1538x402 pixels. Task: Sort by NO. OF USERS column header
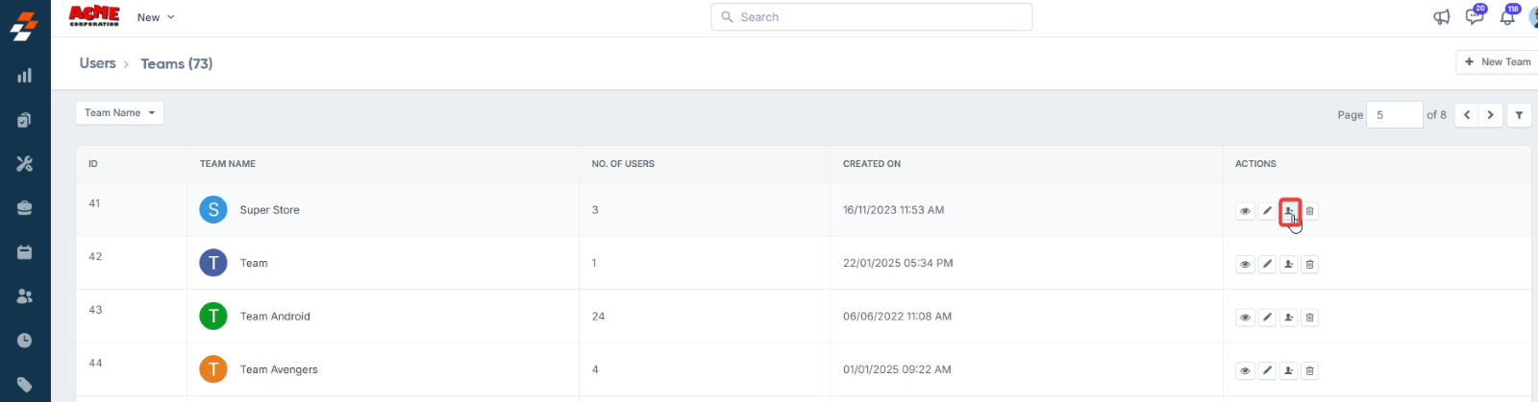click(x=623, y=164)
